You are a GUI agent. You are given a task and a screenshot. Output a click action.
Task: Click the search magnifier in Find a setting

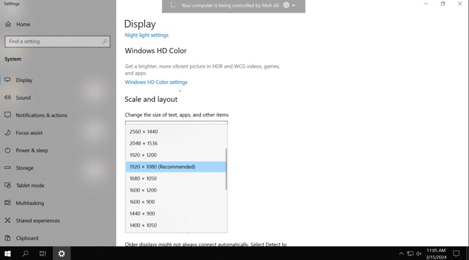(105, 42)
